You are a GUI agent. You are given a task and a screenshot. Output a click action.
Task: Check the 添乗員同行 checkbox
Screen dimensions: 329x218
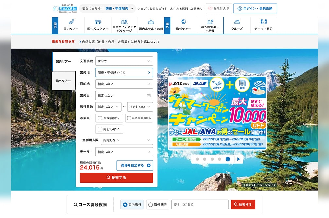tap(100, 118)
